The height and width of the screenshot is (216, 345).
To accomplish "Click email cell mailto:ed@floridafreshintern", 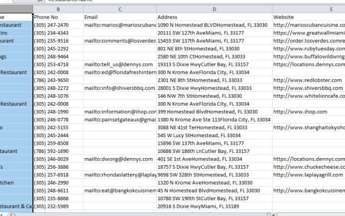I will (x=120, y=73).
